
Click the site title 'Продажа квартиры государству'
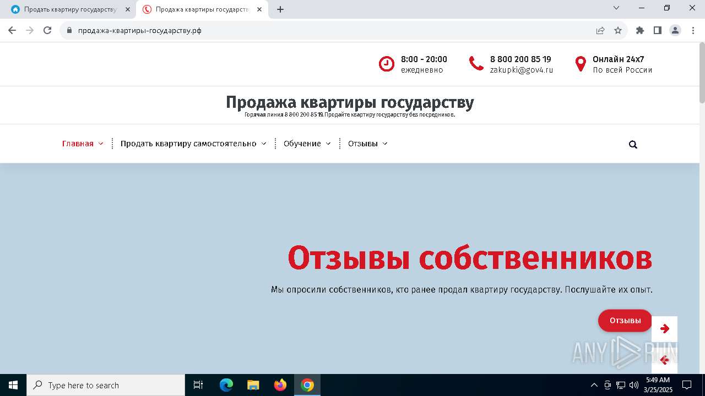tap(350, 102)
